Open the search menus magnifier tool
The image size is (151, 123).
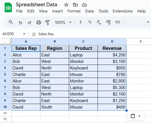pos(11,22)
